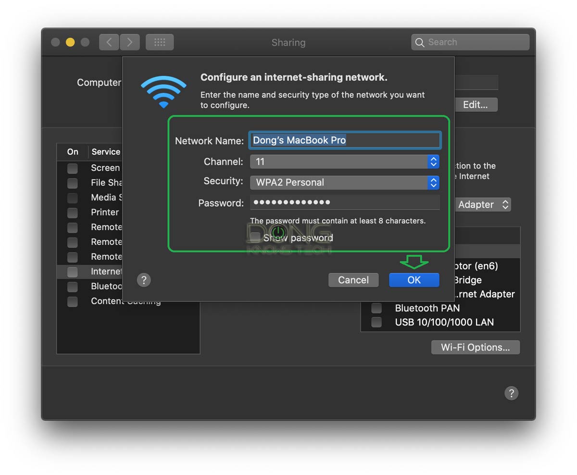The height and width of the screenshot is (475, 577).
Task: Check the Bluetooth PAN port checkbox
Action: pyautogui.click(x=376, y=308)
